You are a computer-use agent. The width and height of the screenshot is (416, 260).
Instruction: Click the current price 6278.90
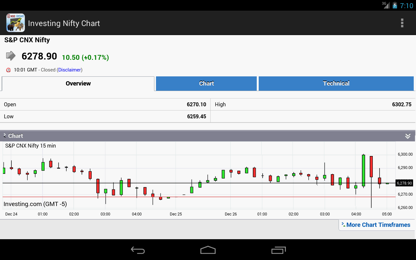[39, 56]
